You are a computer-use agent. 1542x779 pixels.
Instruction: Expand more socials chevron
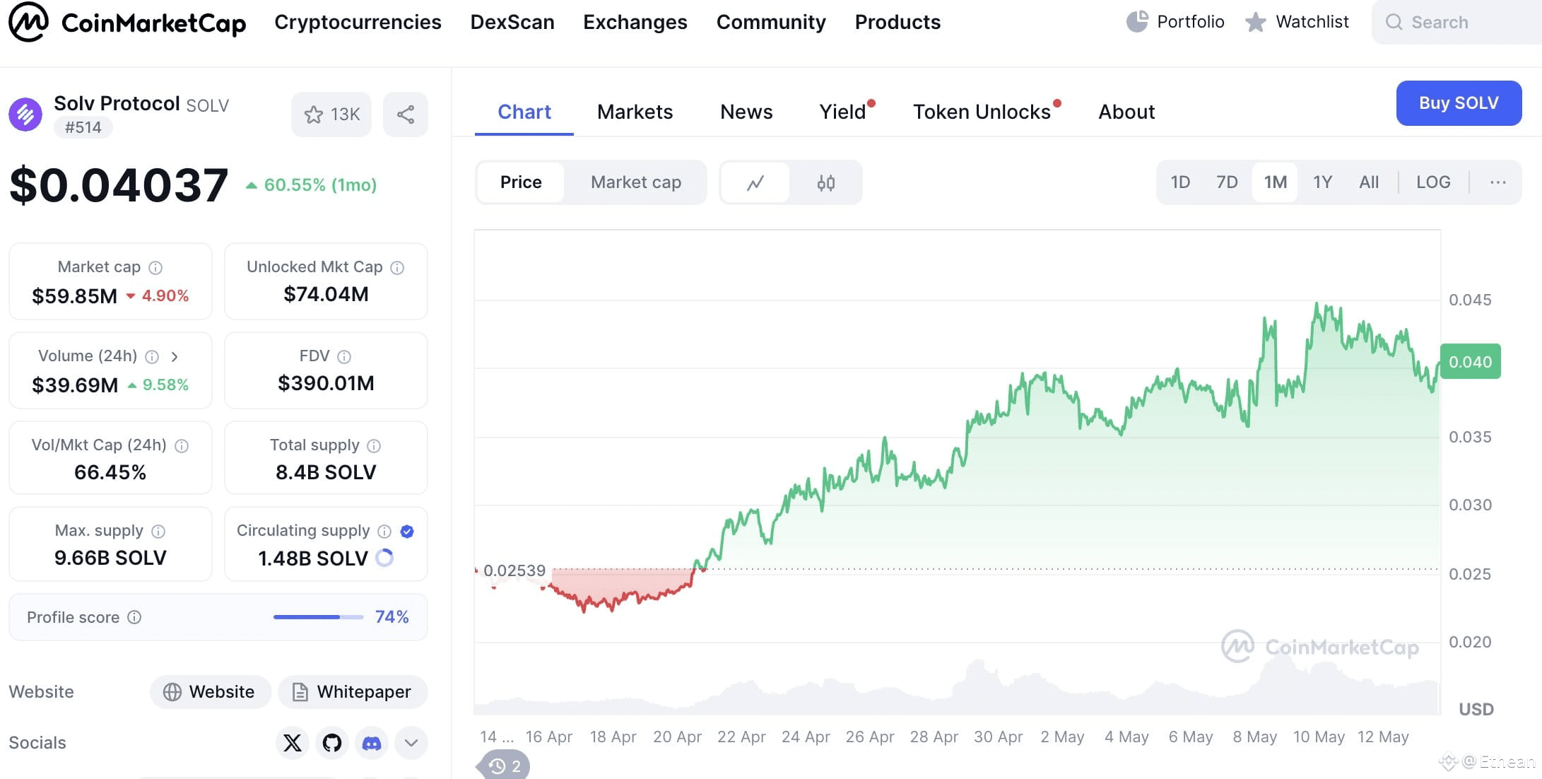[411, 743]
